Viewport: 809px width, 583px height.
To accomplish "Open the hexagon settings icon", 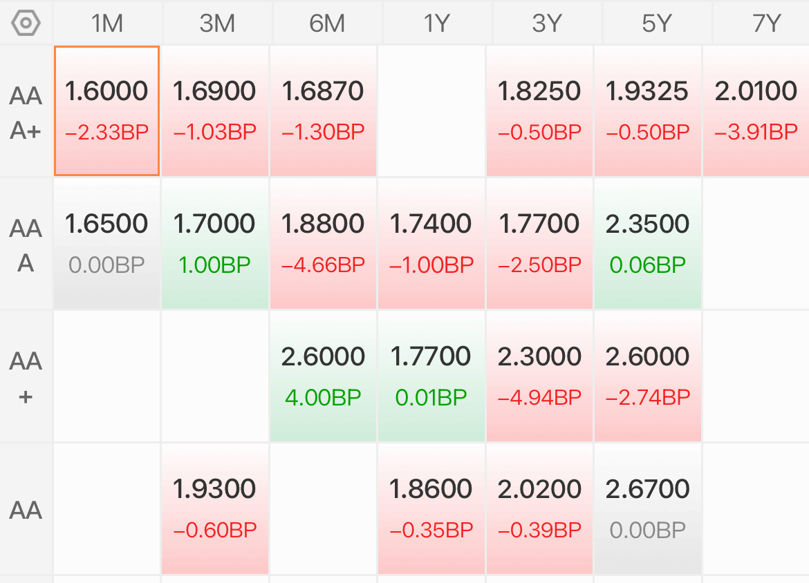I will pyautogui.click(x=26, y=23).
